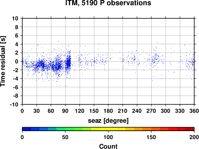Click the yellow segment near 100 on colorbar
The height and width of the screenshot is (149, 199).
(108, 129)
